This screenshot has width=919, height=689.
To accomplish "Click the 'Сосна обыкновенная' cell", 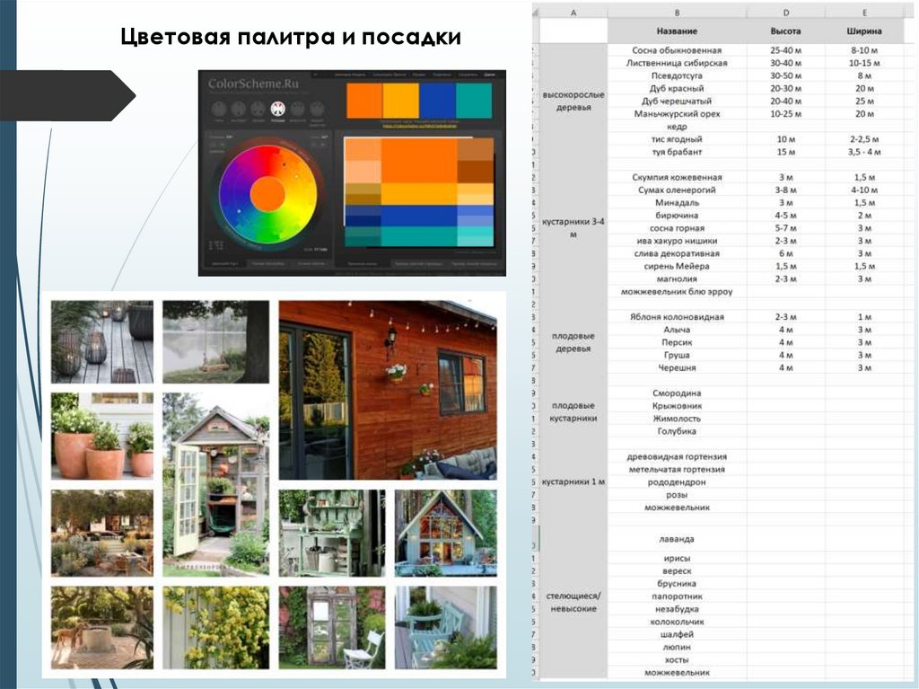I will 677,50.
